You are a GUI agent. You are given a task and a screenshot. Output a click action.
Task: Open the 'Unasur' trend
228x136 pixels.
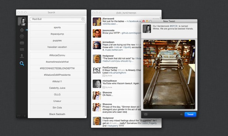click(57, 101)
